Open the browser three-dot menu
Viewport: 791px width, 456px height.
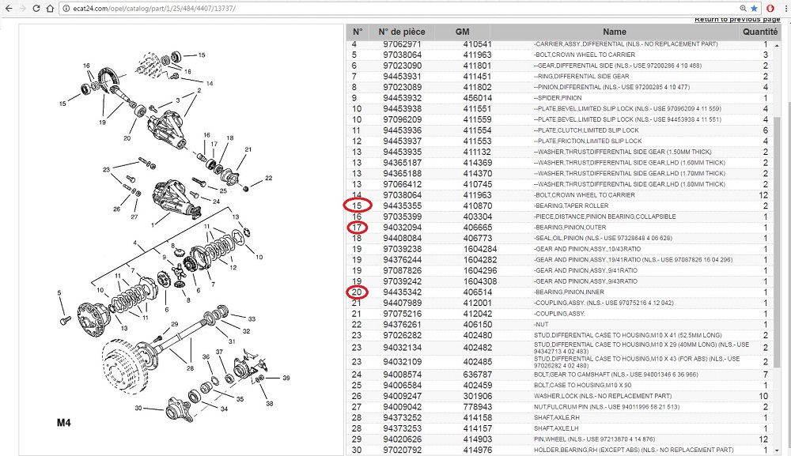click(784, 8)
